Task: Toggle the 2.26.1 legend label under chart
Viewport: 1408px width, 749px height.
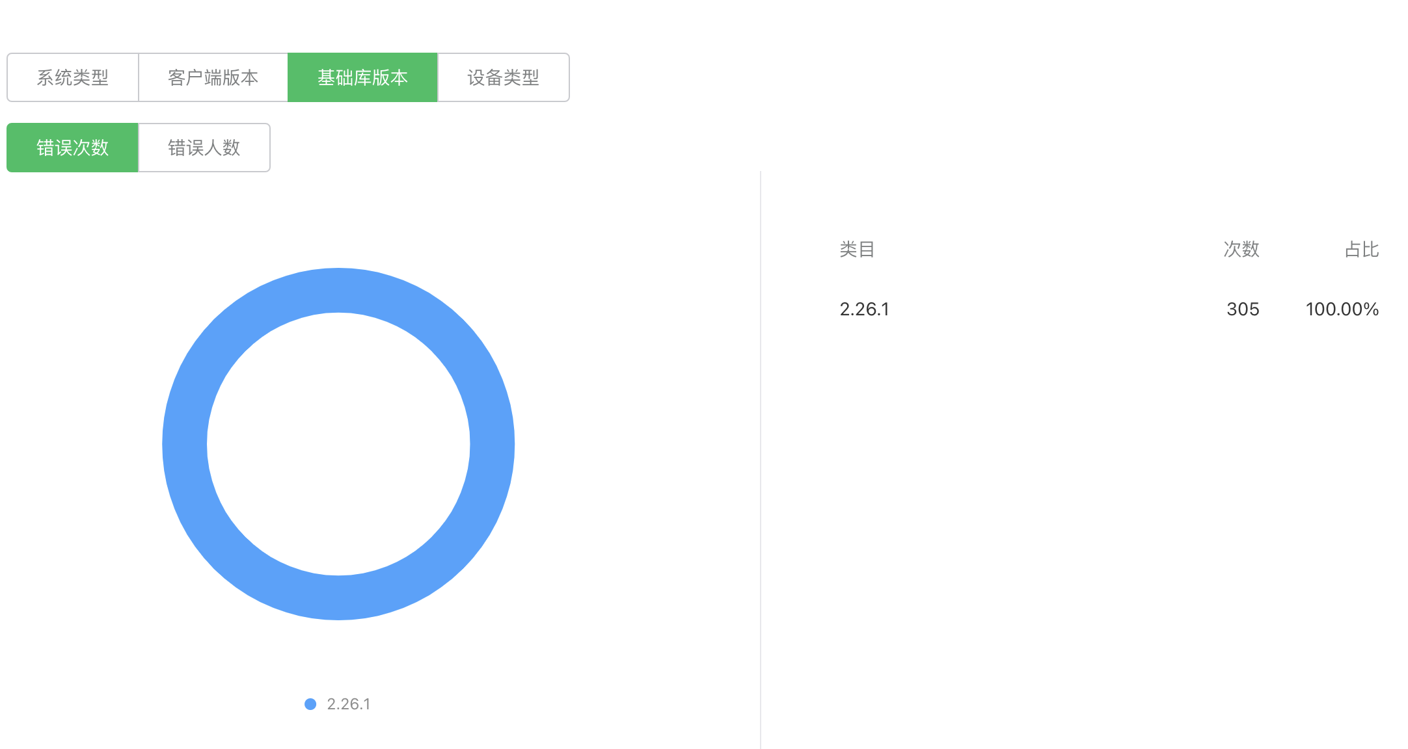Action: tap(349, 704)
